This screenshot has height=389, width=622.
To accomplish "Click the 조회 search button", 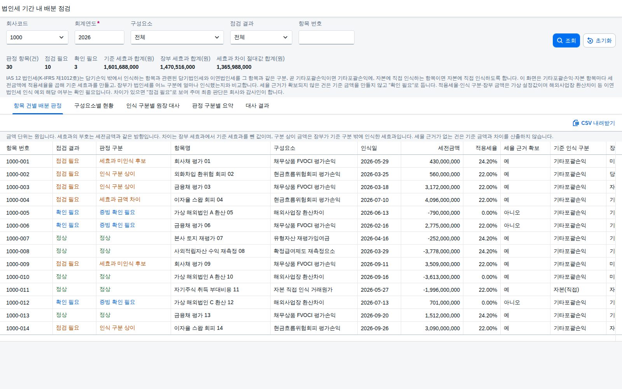I will pyautogui.click(x=566, y=40).
